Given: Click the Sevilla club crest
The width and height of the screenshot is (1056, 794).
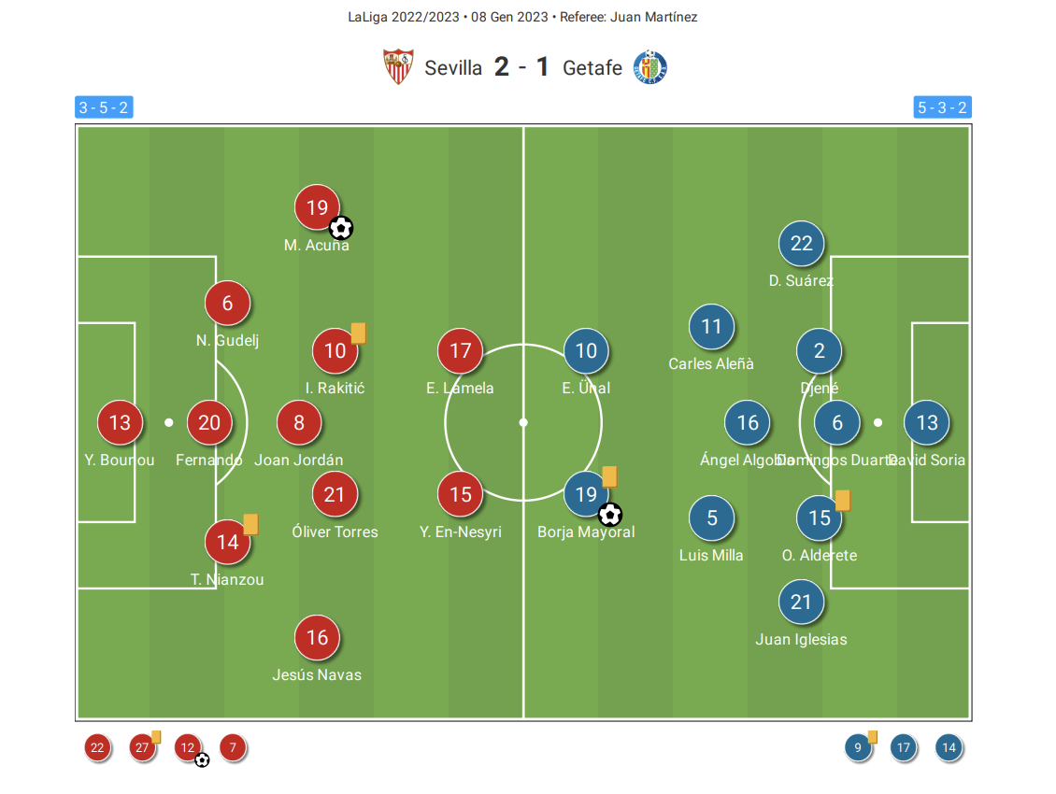Looking at the screenshot, I should (x=398, y=66).
